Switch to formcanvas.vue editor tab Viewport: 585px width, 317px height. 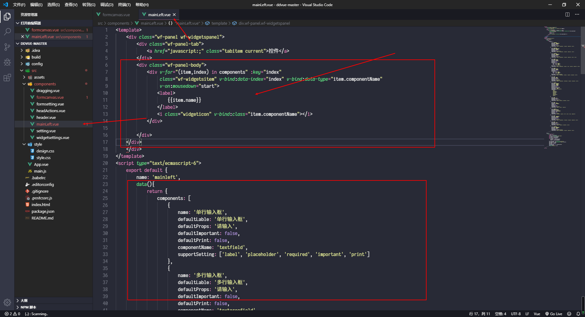(116, 15)
